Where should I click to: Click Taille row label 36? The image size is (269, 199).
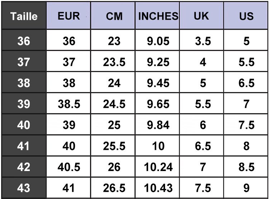point(24,41)
